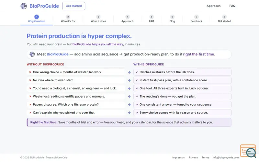Click the BioProGuide brand name in the header

coord(44,6)
